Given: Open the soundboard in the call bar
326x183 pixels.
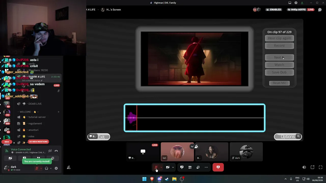Looking at the screenshot, I should (198, 167).
